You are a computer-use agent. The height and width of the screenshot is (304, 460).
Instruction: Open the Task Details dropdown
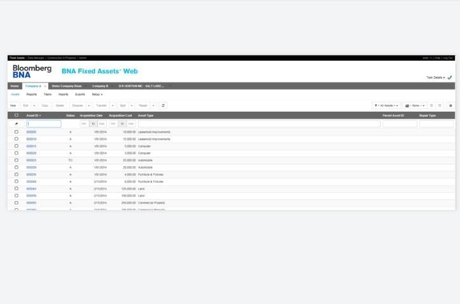tap(435, 77)
